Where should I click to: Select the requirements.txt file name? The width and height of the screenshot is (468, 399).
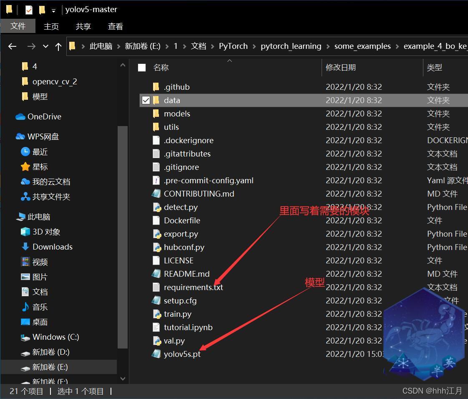(194, 287)
